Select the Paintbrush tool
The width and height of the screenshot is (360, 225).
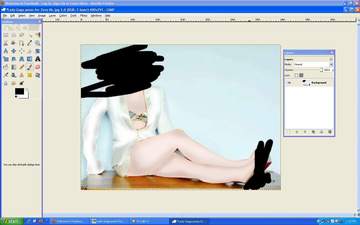(30, 67)
